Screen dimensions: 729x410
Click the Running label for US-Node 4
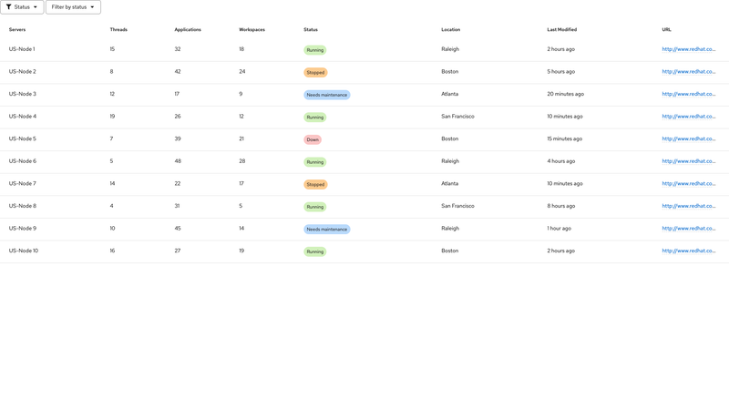[314, 118]
